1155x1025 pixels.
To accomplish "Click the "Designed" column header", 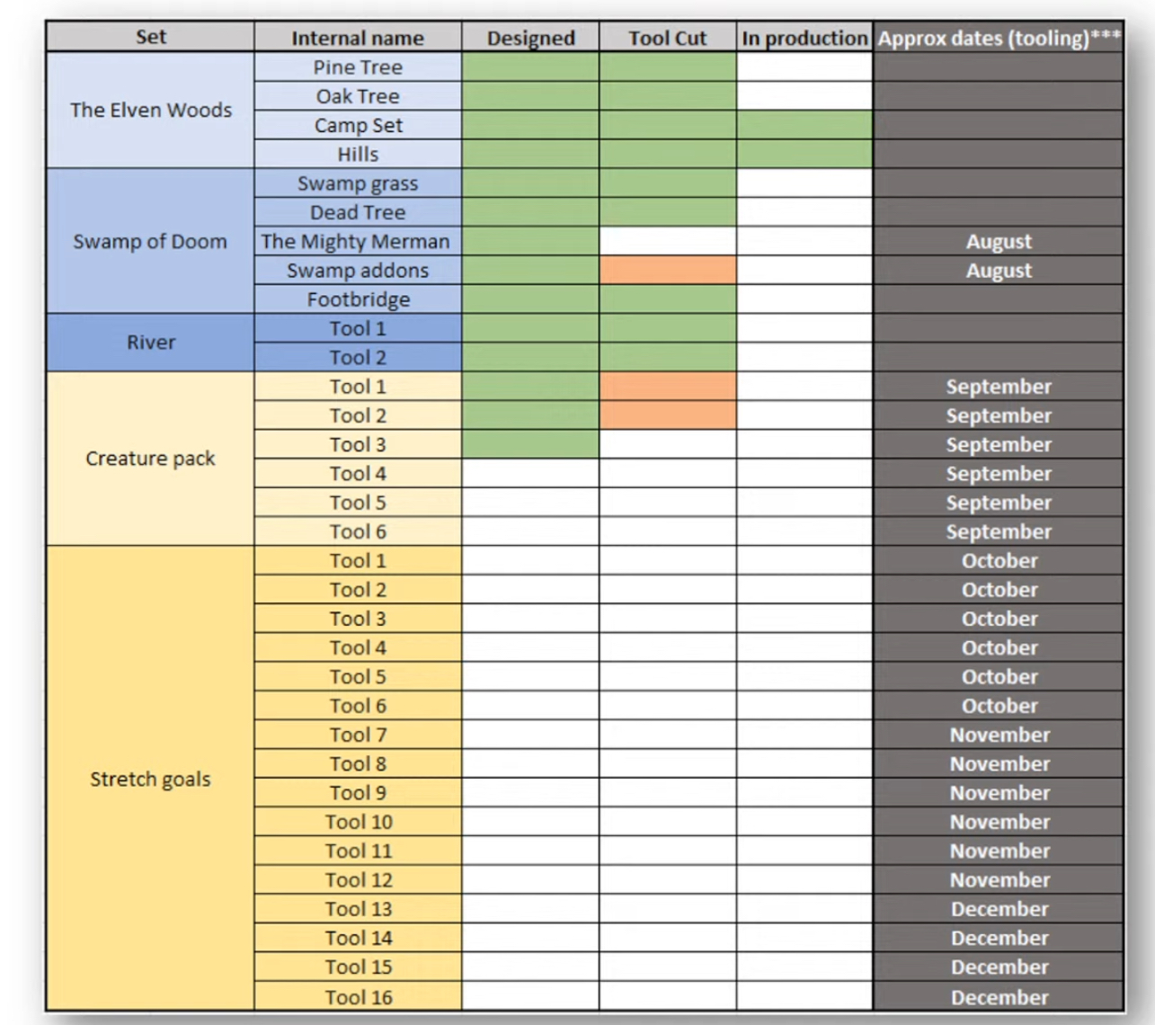I will pos(530,38).
